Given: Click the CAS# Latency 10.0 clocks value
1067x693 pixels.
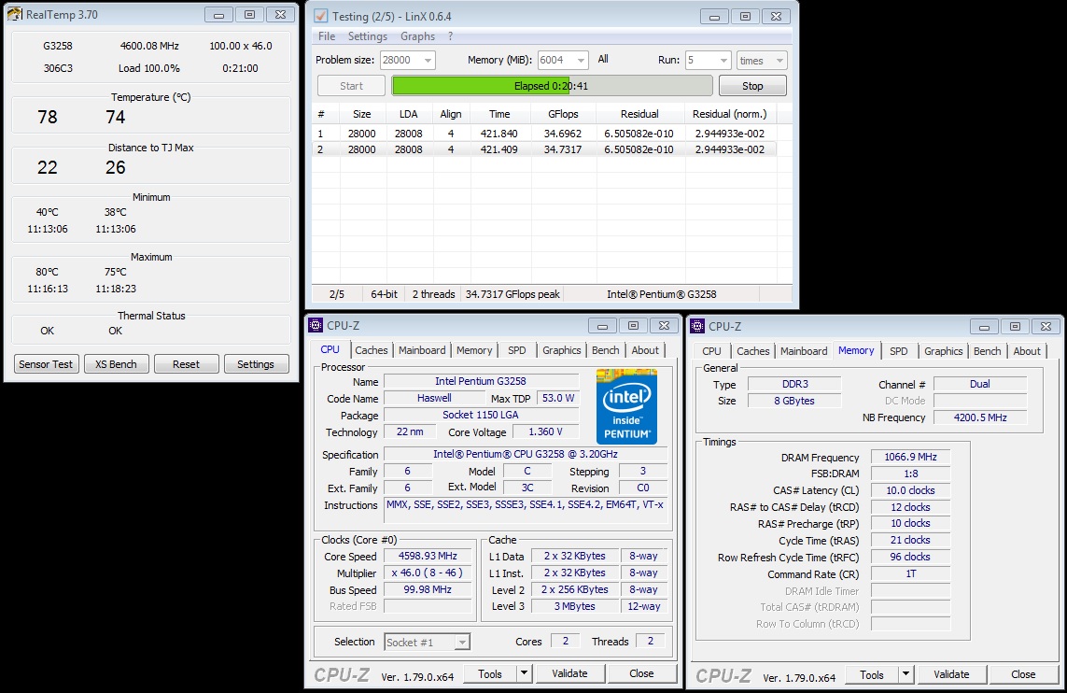Looking at the screenshot, I should [x=910, y=490].
